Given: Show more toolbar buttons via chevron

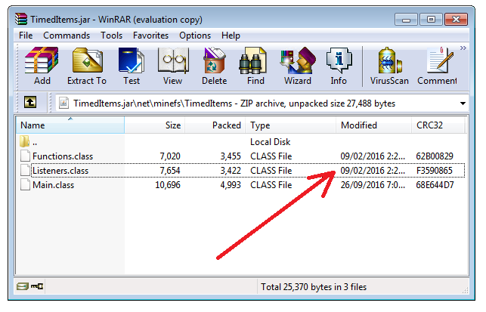Looking at the screenshot, I should click(463, 48).
